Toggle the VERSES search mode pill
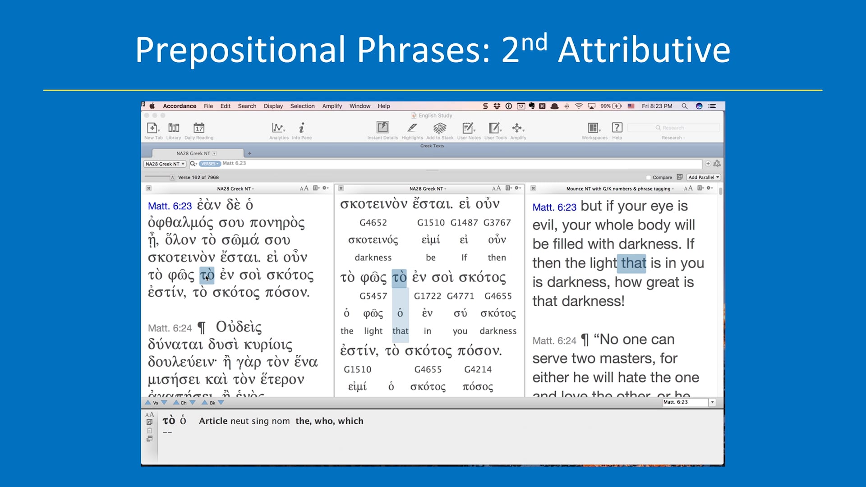The height and width of the screenshot is (487, 866). click(x=209, y=164)
